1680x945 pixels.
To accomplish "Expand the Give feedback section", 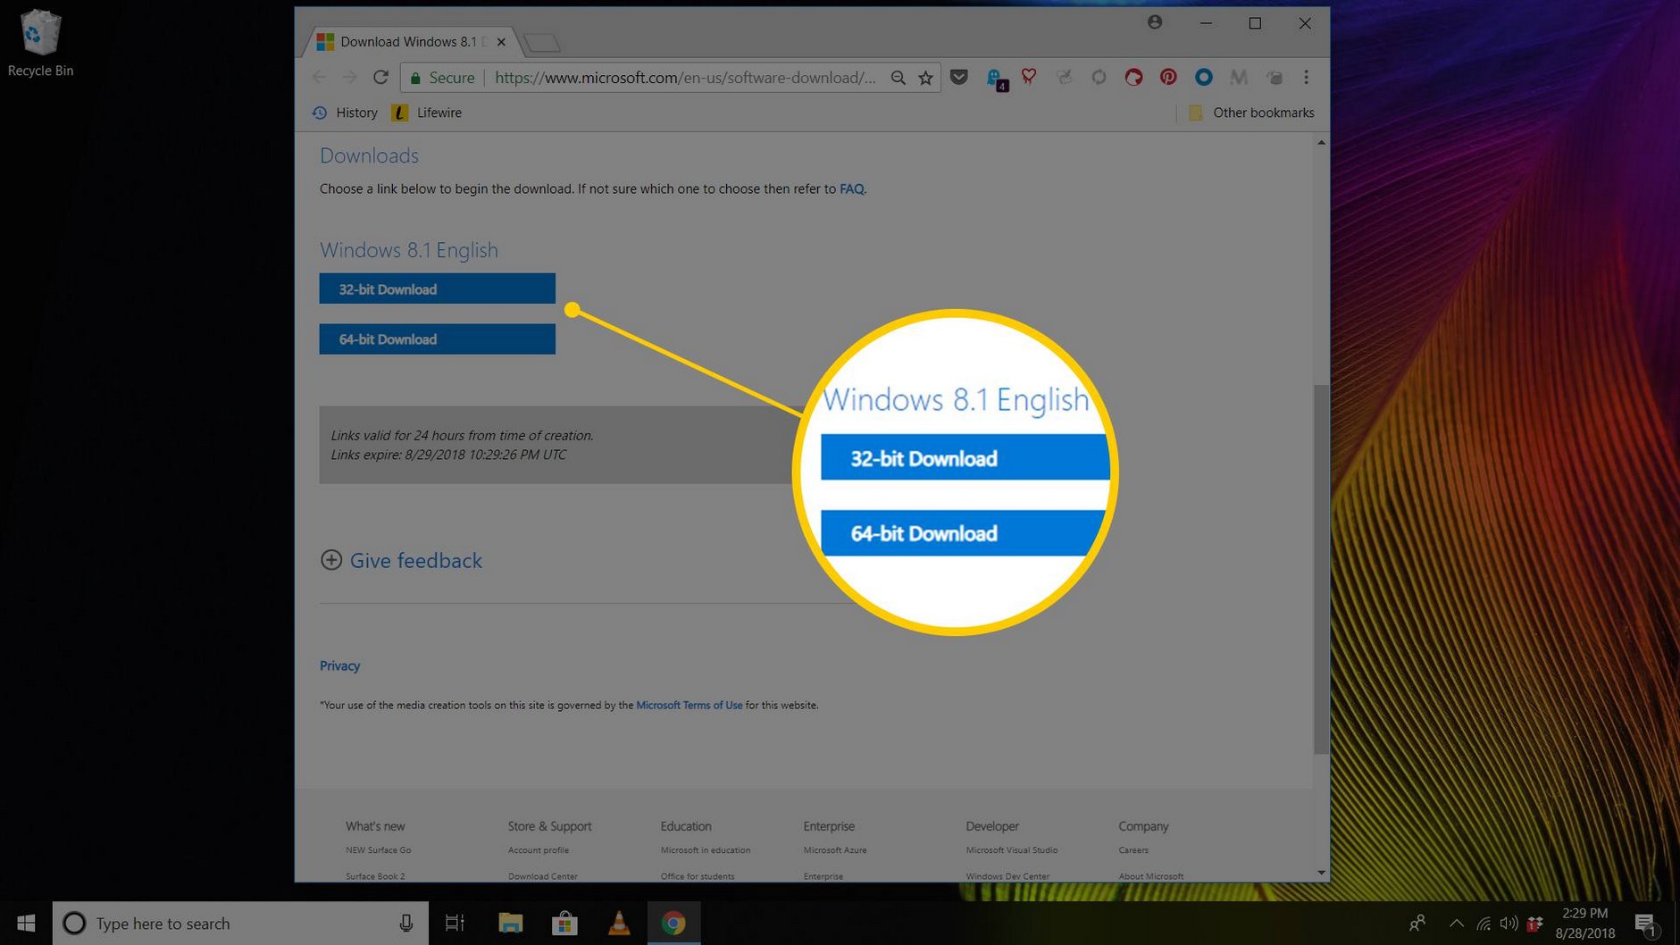I will point(401,560).
